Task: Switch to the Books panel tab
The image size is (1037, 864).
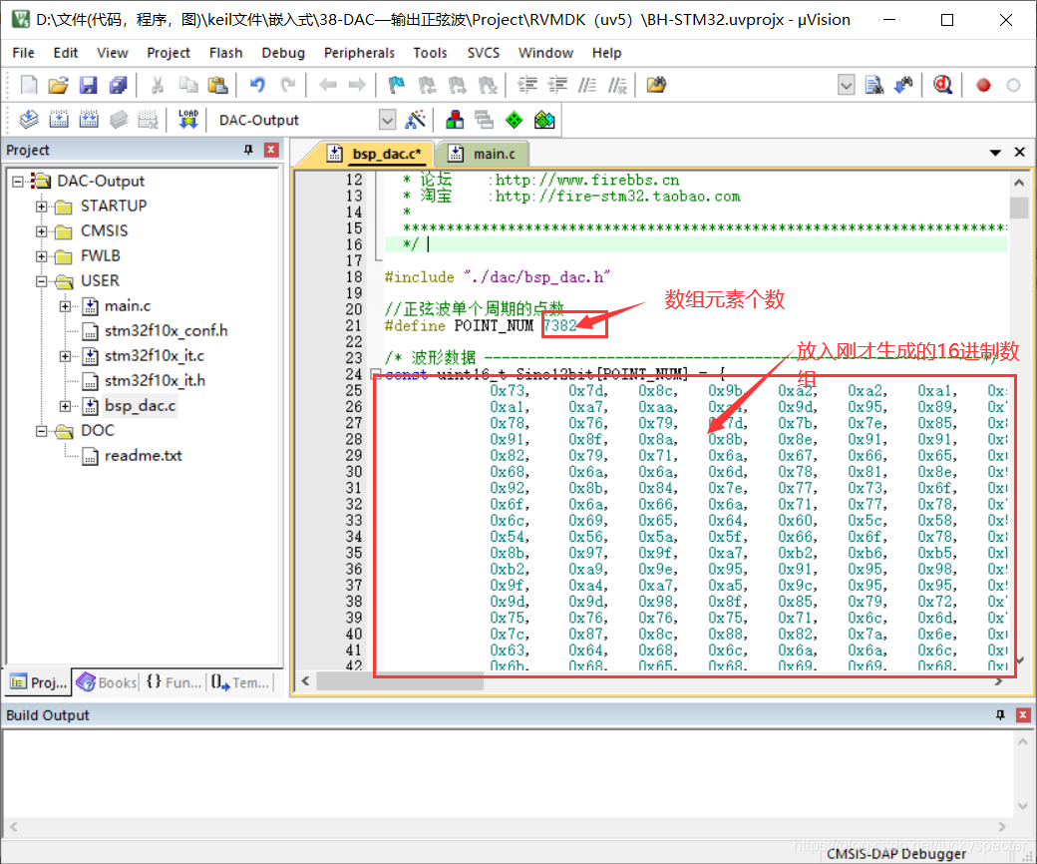Action: (107, 682)
